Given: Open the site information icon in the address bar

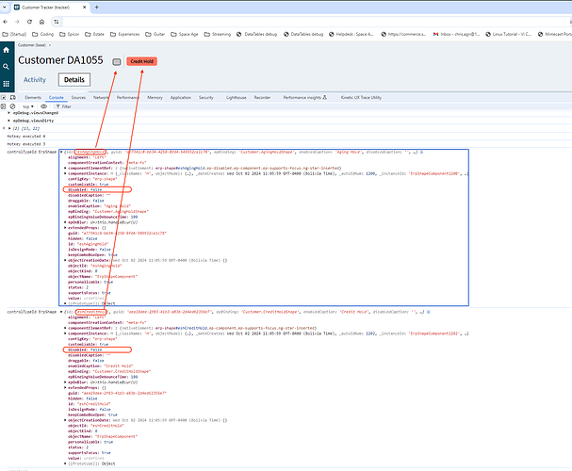Looking at the screenshot, I should 57,22.
